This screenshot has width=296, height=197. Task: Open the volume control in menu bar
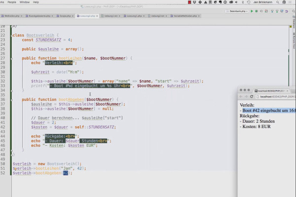237,2
